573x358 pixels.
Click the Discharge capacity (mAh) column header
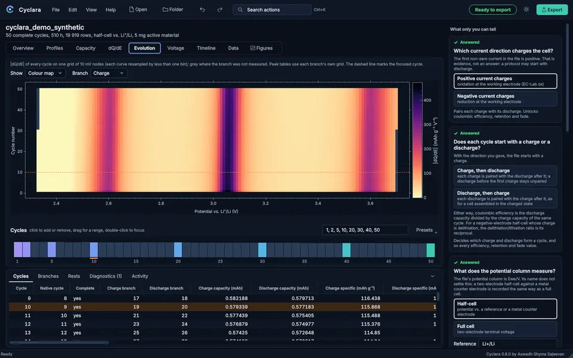(284, 288)
